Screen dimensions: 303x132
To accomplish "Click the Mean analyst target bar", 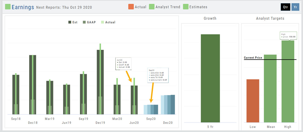I will 270,88.
